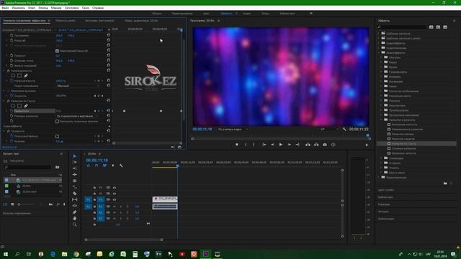The width and height of the screenshot is (461, 259).
Task: Select the Selection arrow tool
Action: 75,156
